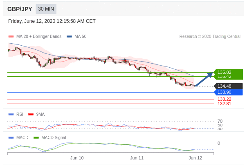Click the Jun 10 date axis label
Image resolution: width=247 pixels, height=166 pixels.
pos(77,158)
